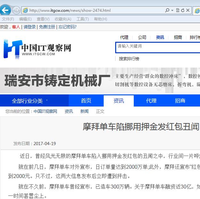Open the 收藏夹(A) menu
Screen dimensions: 200x199
pyautogui.click(x=63, y=19)
